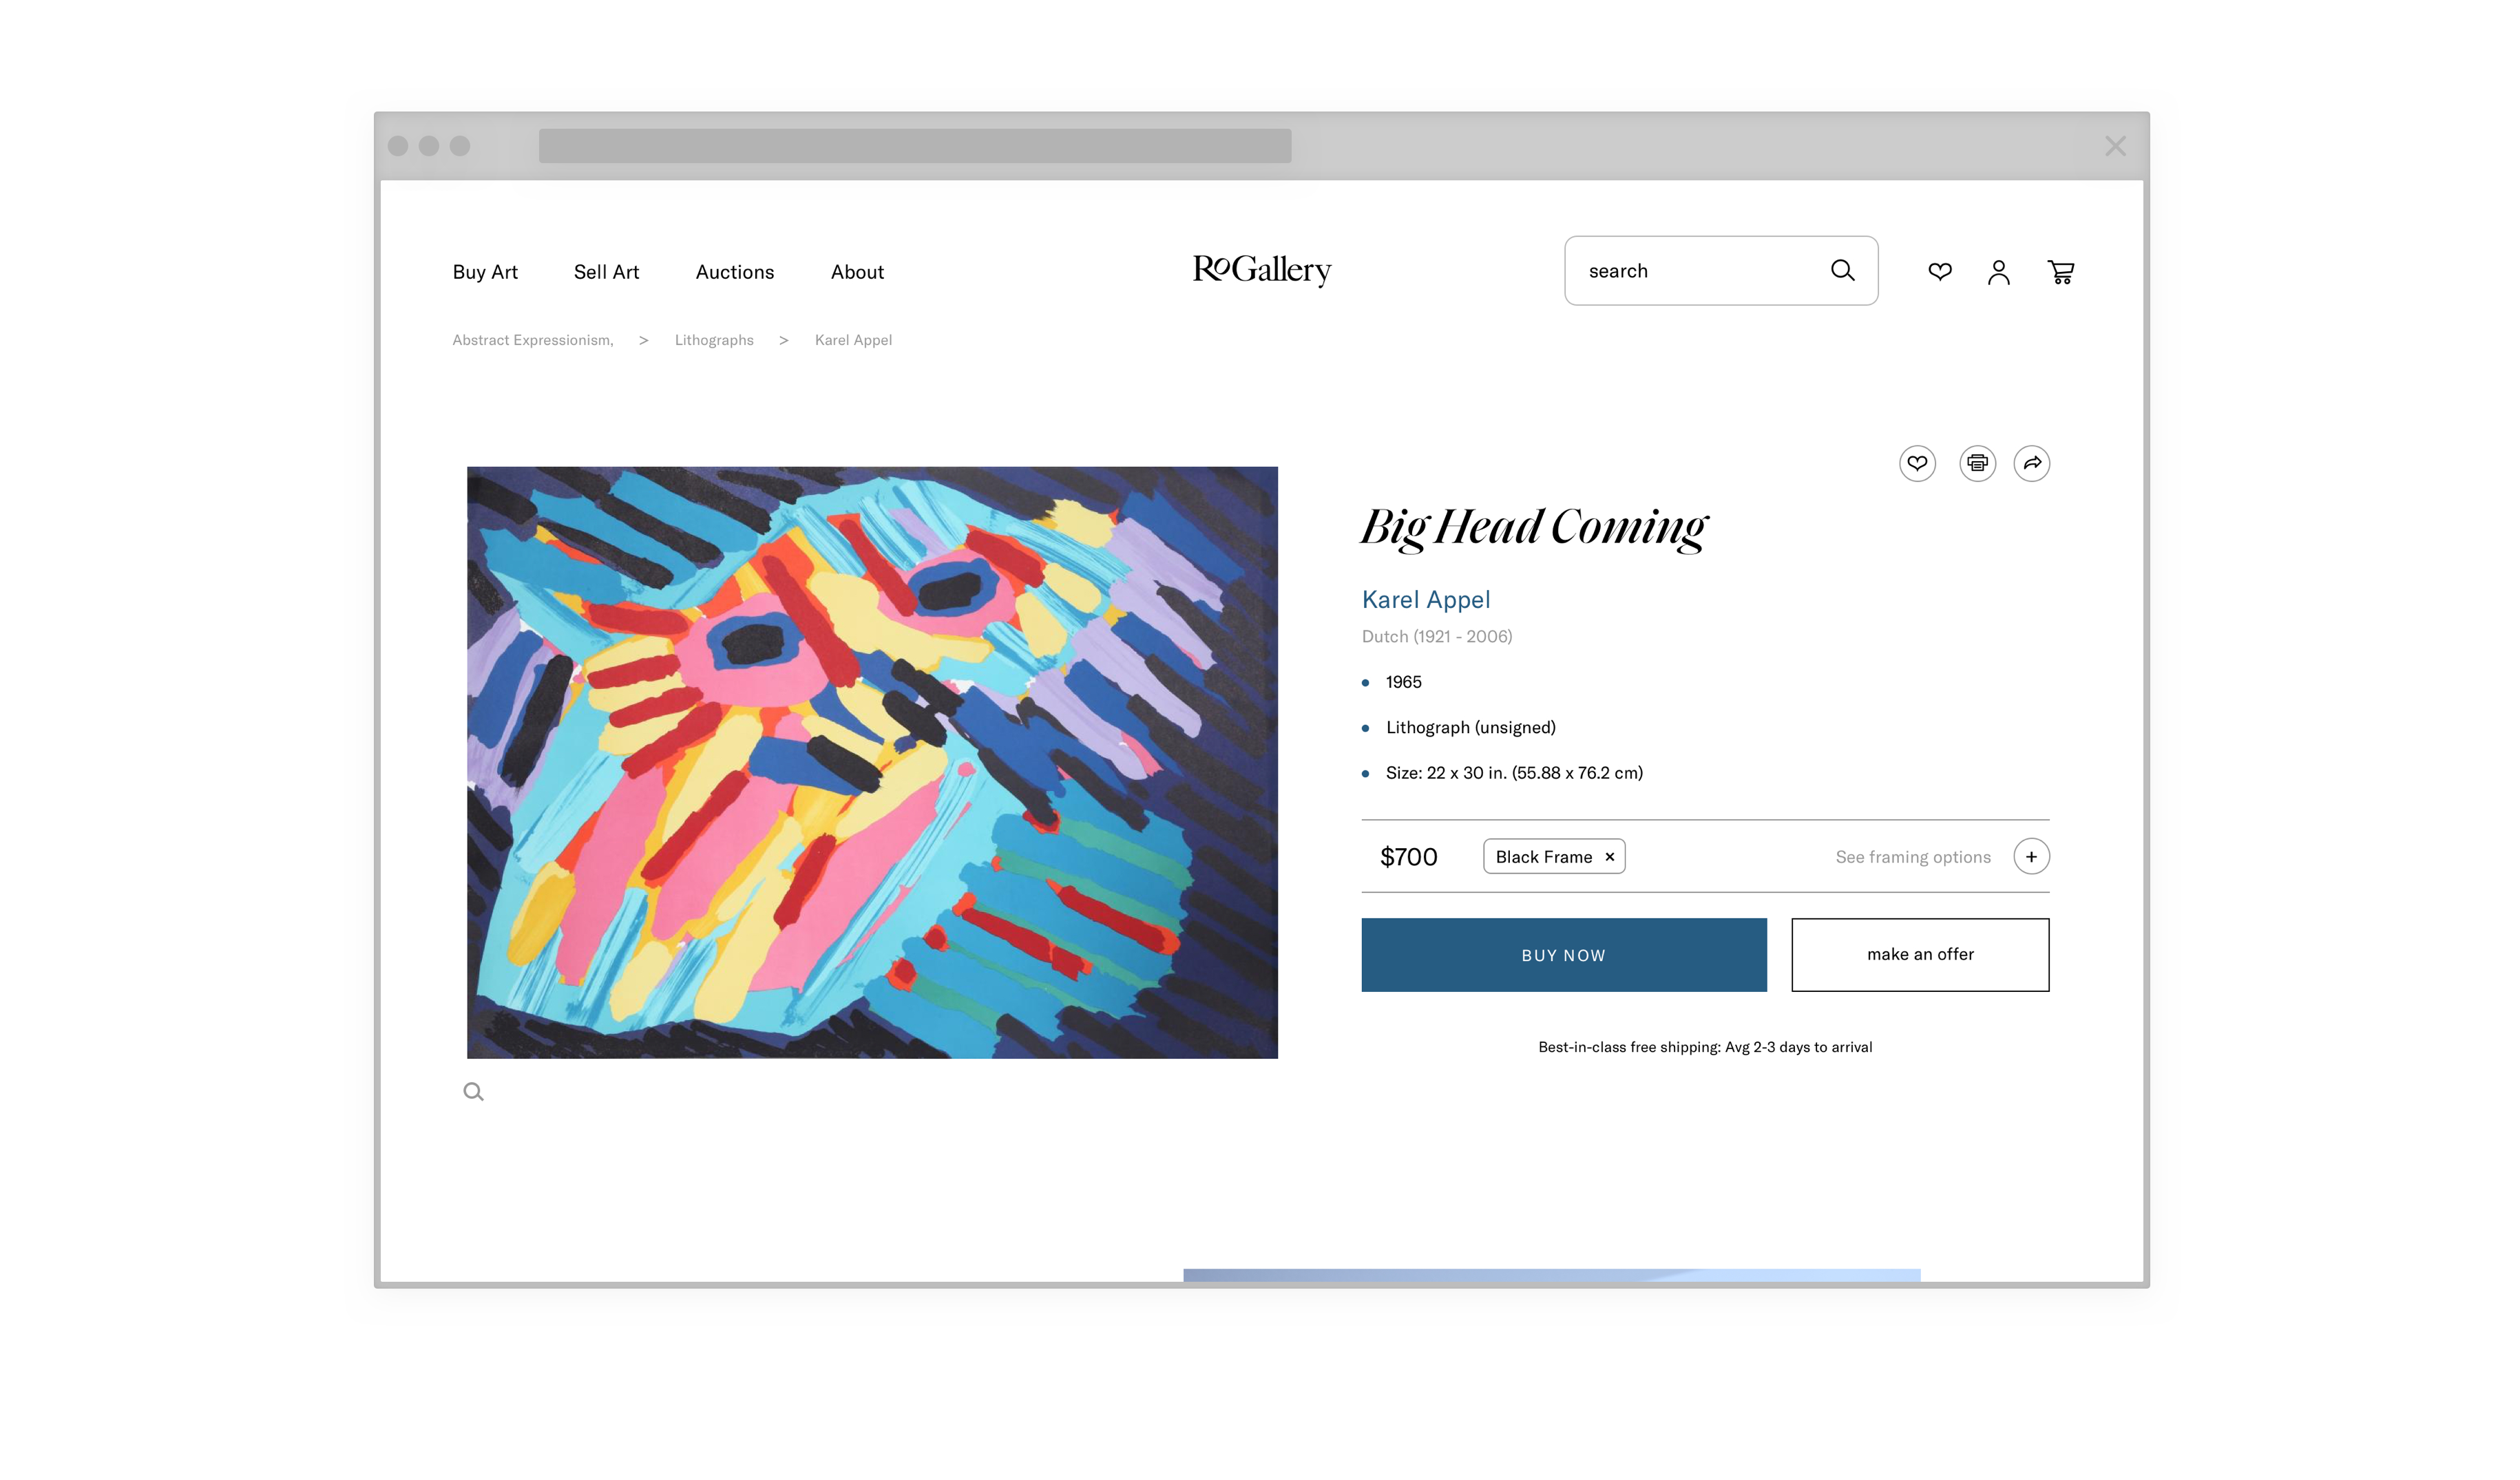Screen dimensions: 2520x1480
Task: Open the Karel Appel artist link
Action: [x=1425, y=600]
